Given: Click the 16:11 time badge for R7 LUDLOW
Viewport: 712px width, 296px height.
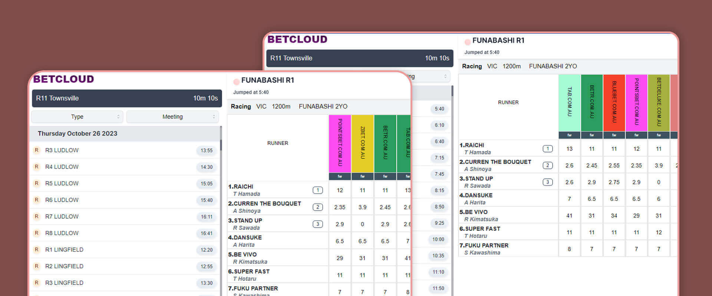Looking at the screenshot, I should (207, 217).
